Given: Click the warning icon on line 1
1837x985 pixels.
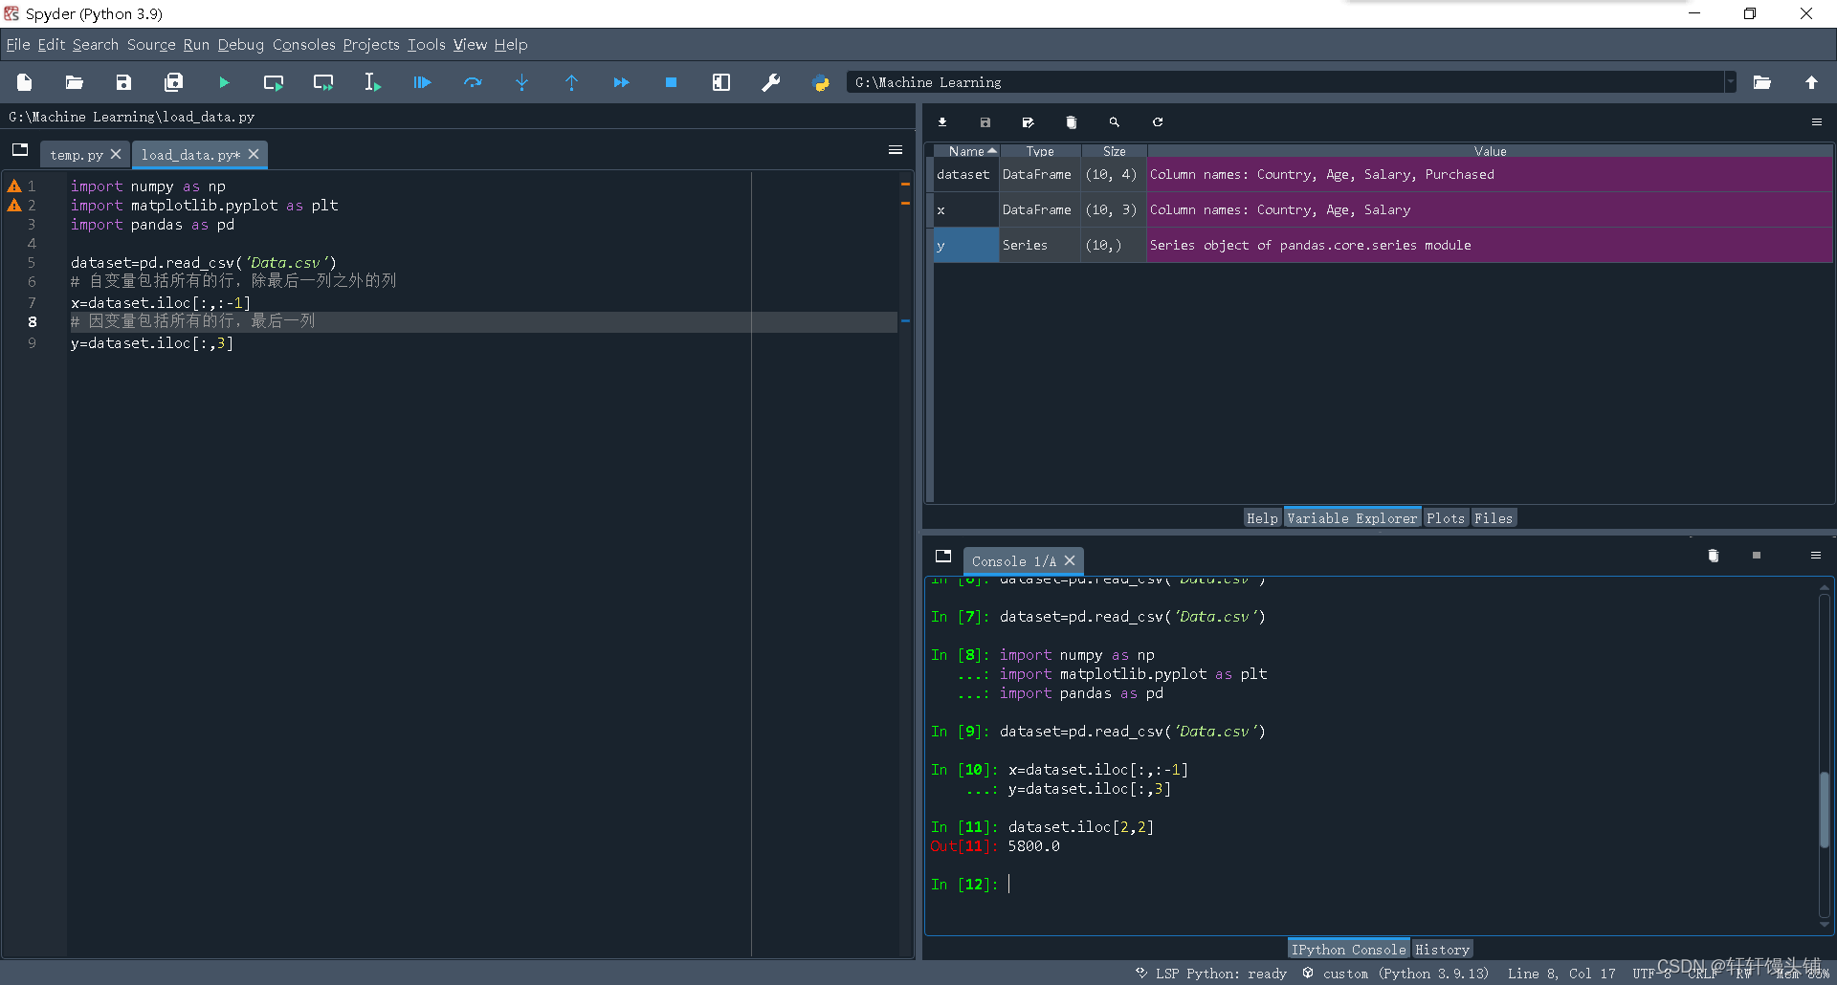Looking at the screenshot, I should pos(14,186).
